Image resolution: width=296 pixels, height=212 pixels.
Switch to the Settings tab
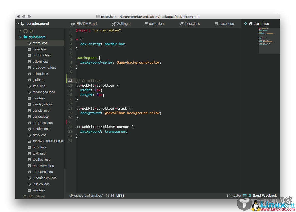(120, 24)
